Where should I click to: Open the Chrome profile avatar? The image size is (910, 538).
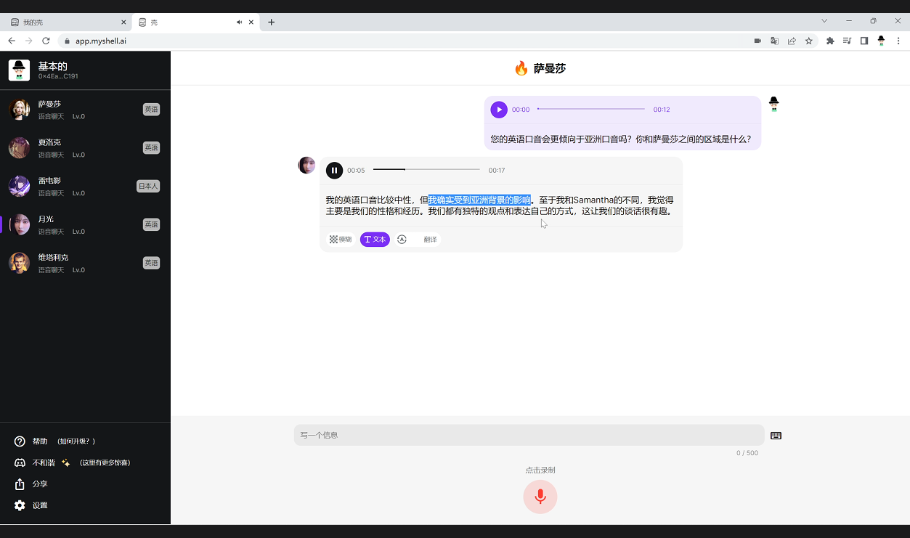[881, 41]
